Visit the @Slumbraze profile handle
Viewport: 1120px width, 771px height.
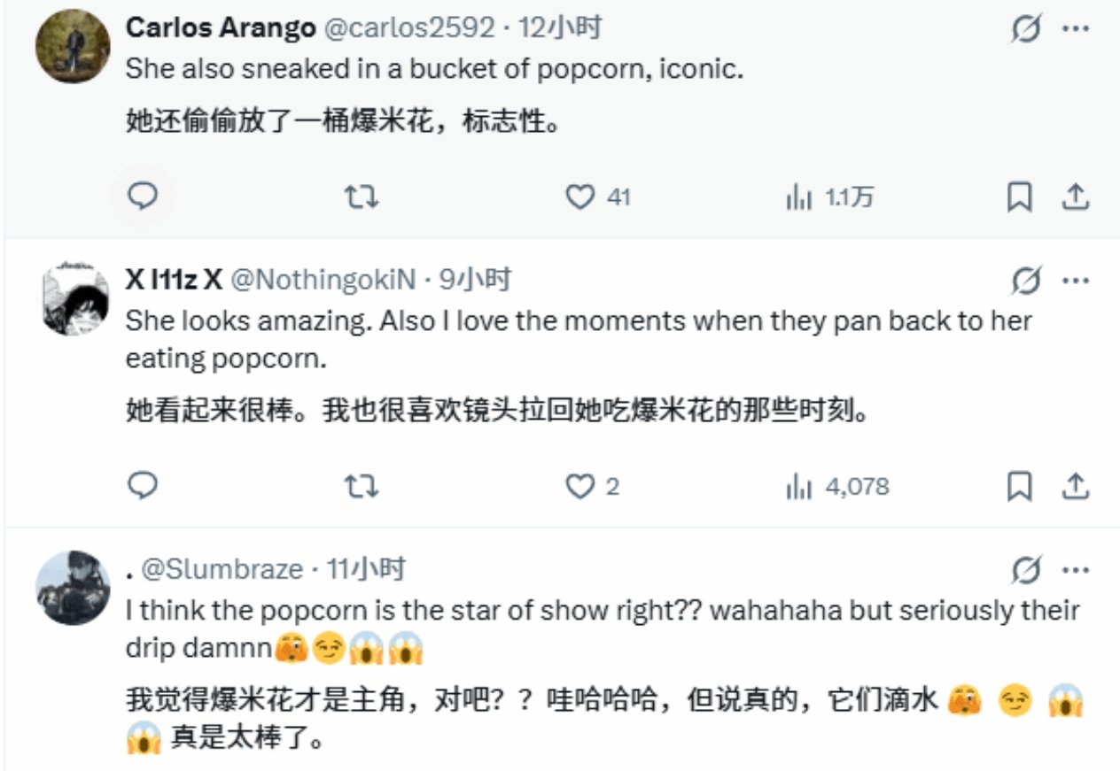click(222, 569)
